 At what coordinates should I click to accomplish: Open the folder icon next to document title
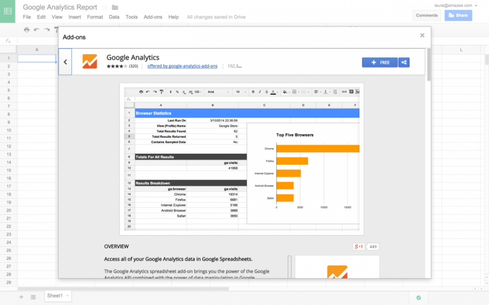coord(115,7)
